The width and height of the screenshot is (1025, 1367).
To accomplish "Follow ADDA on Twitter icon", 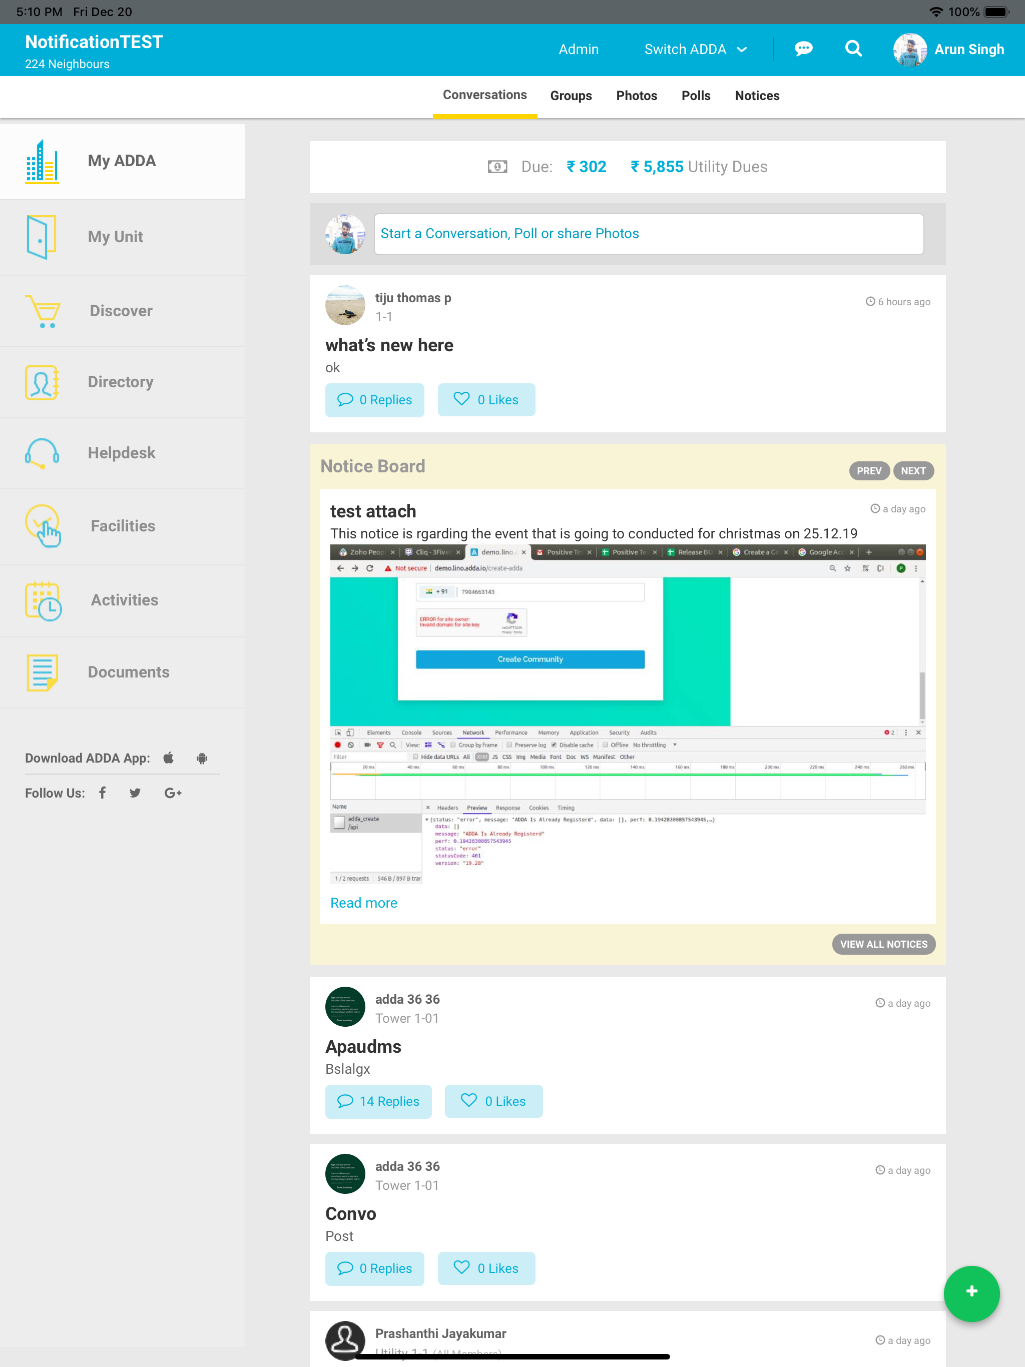I will pyautogui.click(x=135, y=793).
